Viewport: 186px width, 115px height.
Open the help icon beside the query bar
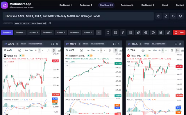[159, 16]
